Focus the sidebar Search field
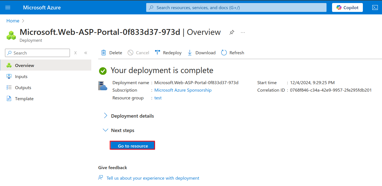Image resolution: width=382 pixels, height=186 pixels. tap(37, 53)
